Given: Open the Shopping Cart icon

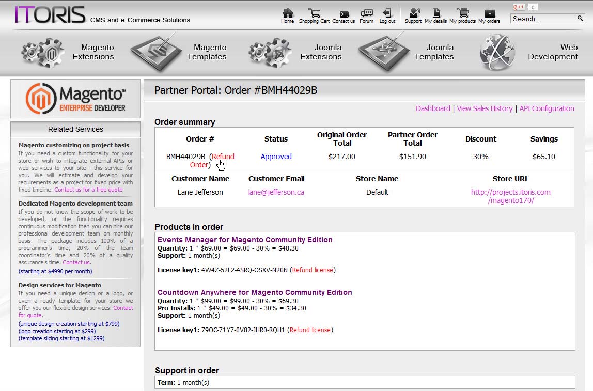Looking at the screenshot, I should (x=314, y=13).
